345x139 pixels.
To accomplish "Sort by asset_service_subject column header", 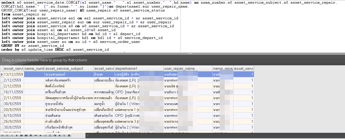I will click(x=69, y=68).
